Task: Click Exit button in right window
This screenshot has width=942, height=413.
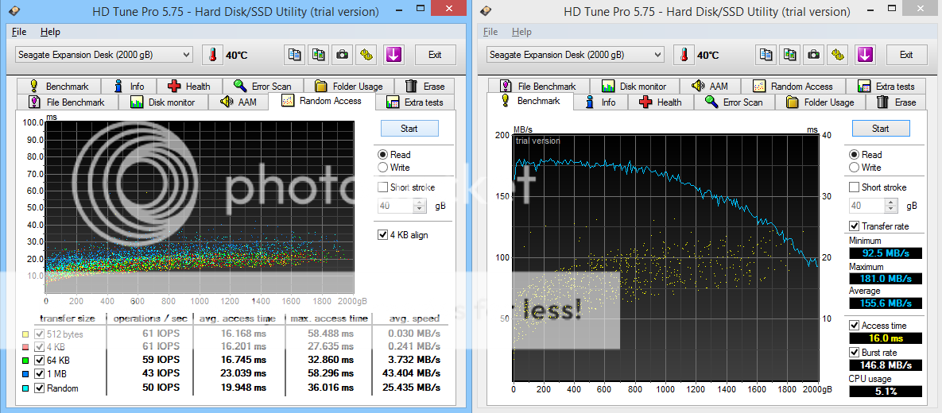Action: [906, 55]
